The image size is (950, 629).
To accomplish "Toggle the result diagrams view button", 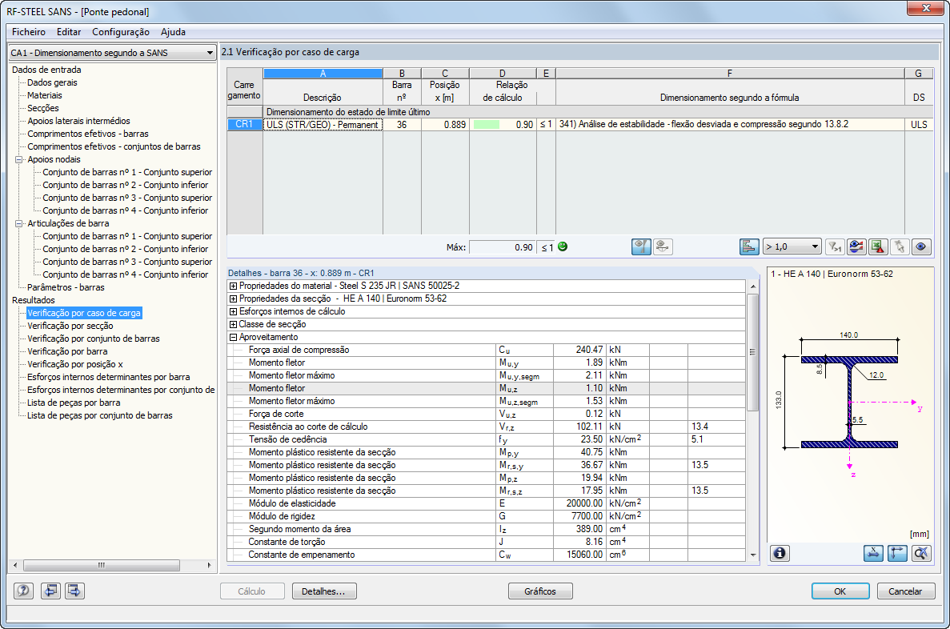I will [641, 246].
